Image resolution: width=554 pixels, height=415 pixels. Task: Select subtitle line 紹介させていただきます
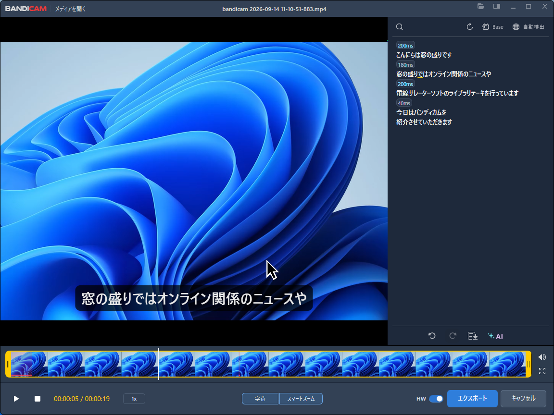424,122
